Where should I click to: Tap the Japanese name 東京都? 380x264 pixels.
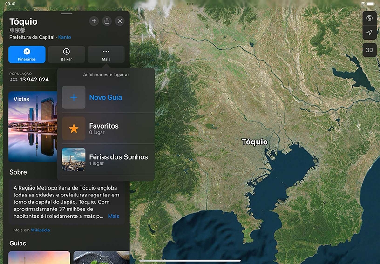(17, 30)
